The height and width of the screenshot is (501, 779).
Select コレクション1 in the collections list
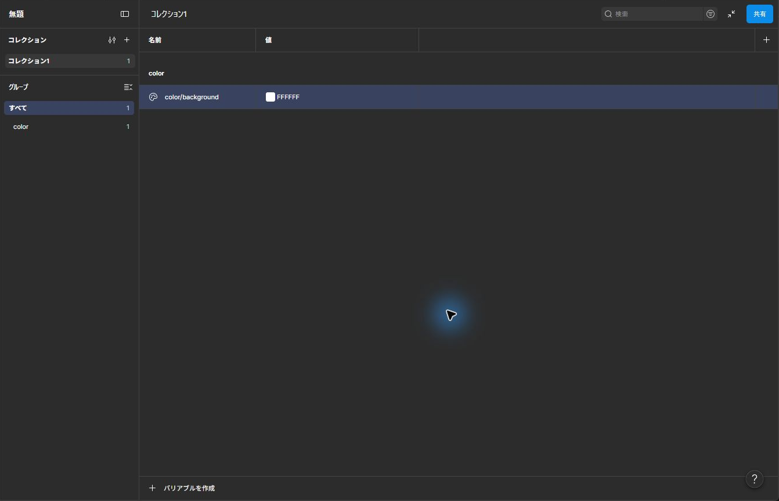pyautogui.click(x=70, y=61)
